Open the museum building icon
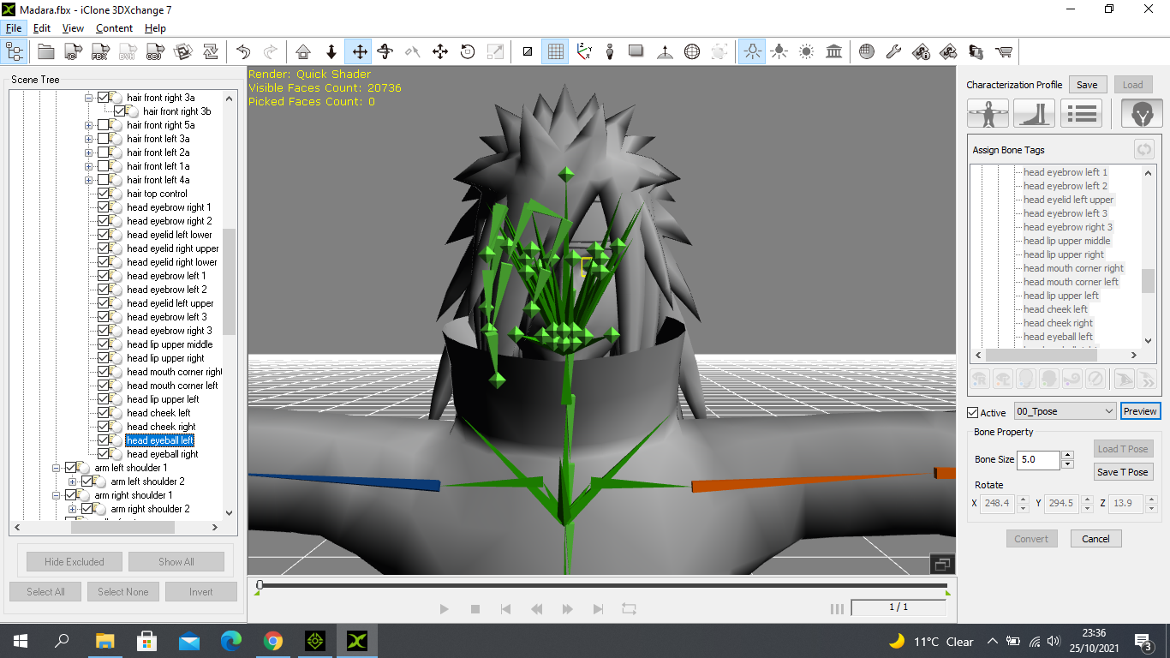 [833, 52]
